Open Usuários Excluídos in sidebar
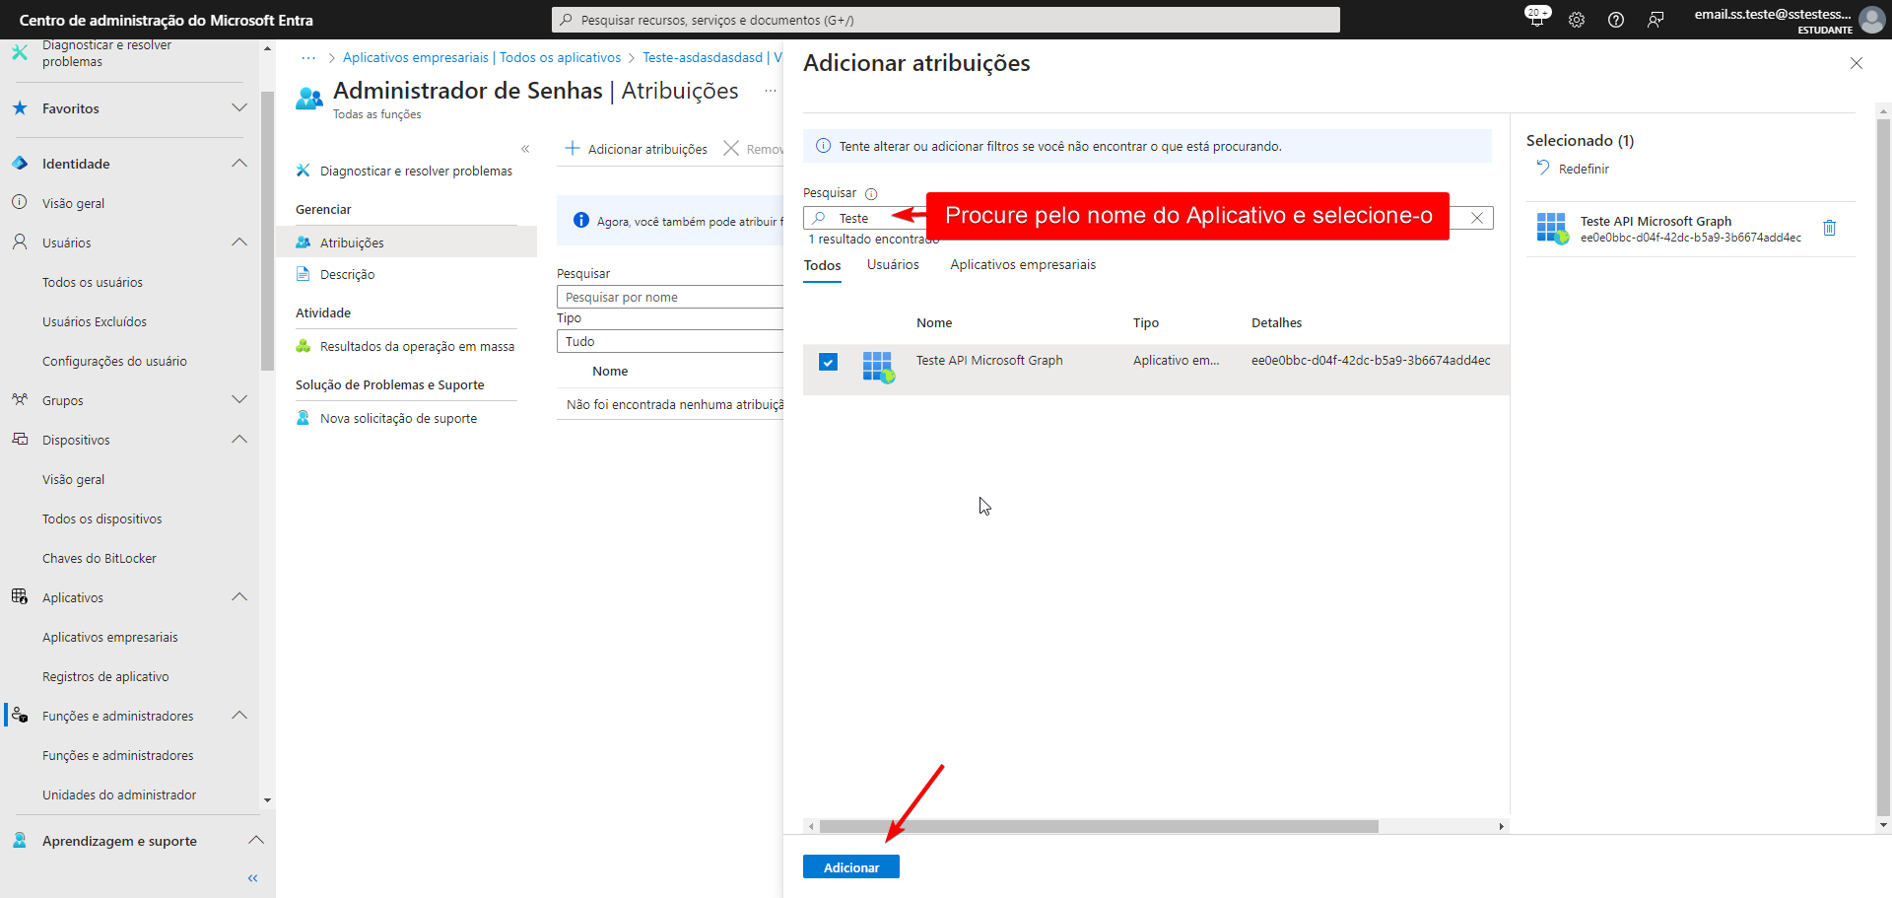Viewport: 1892px width, 898px height. pyautogui.click(x=95, y=321)
